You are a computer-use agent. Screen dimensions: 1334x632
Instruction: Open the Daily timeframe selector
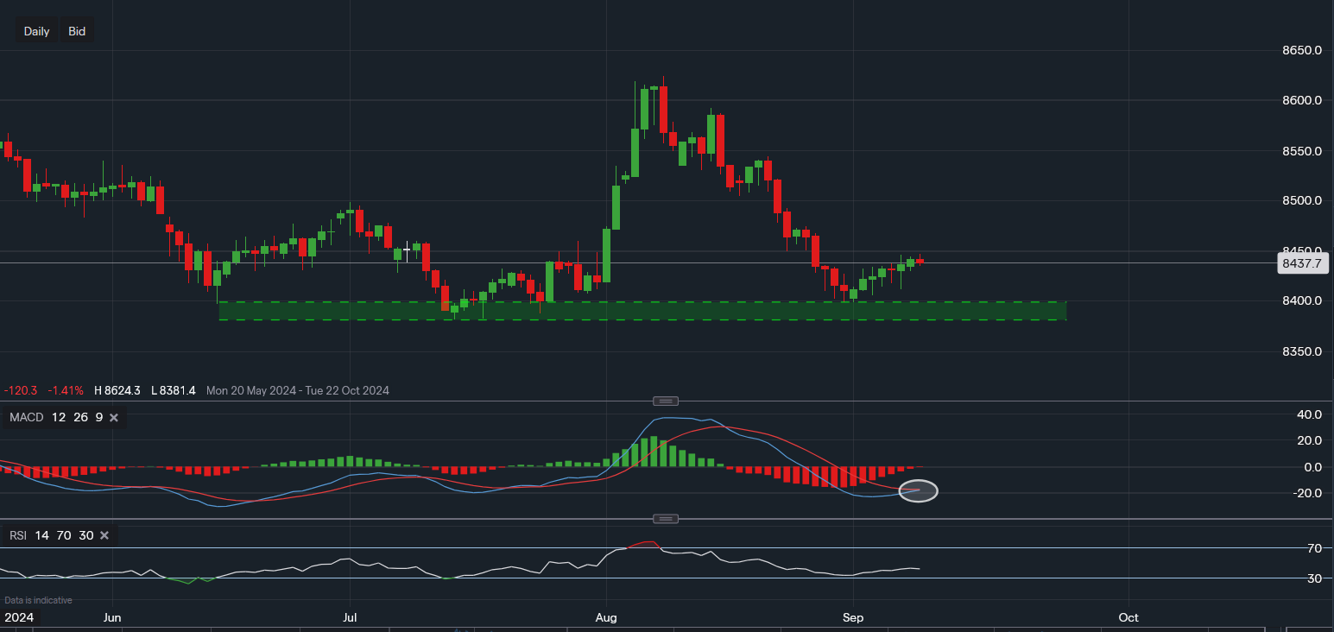tap(36, 31)
